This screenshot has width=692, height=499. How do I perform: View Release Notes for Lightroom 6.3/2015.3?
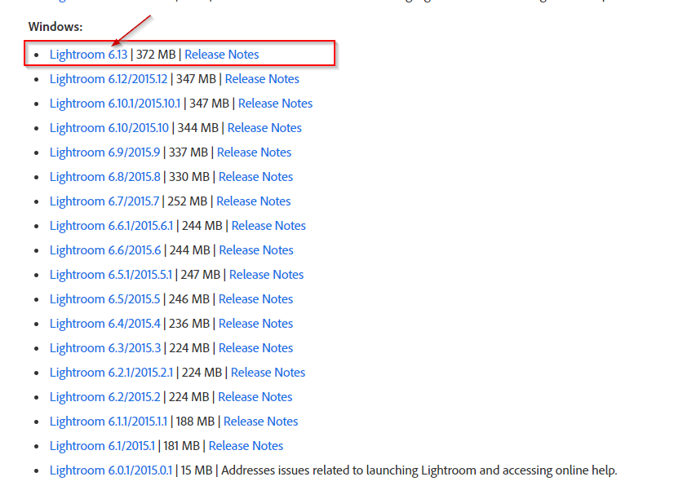256,348
